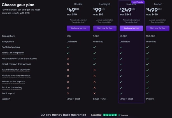This screenshot has height=118, width=172.
Task: Click the Hobbyist plan's Tax loss harvesting cross
Action: [94, 87]
